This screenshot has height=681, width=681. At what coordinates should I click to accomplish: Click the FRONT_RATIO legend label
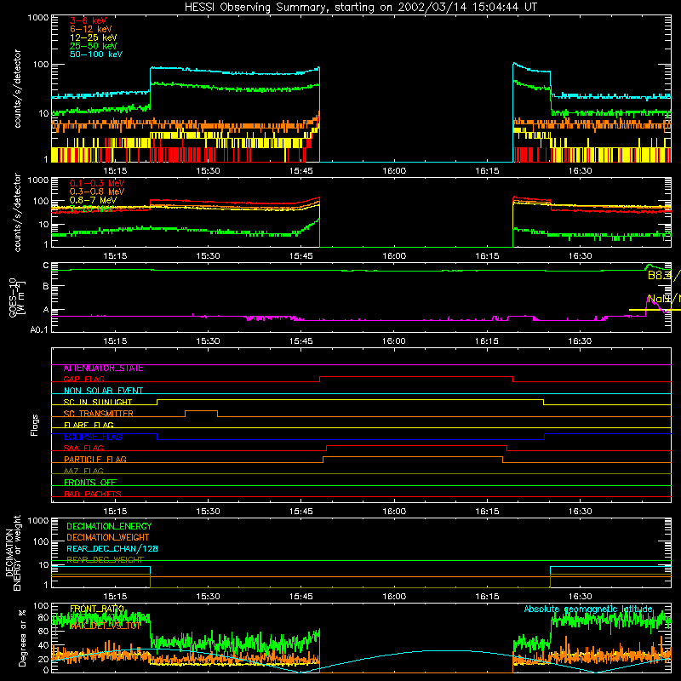[97, 609]
